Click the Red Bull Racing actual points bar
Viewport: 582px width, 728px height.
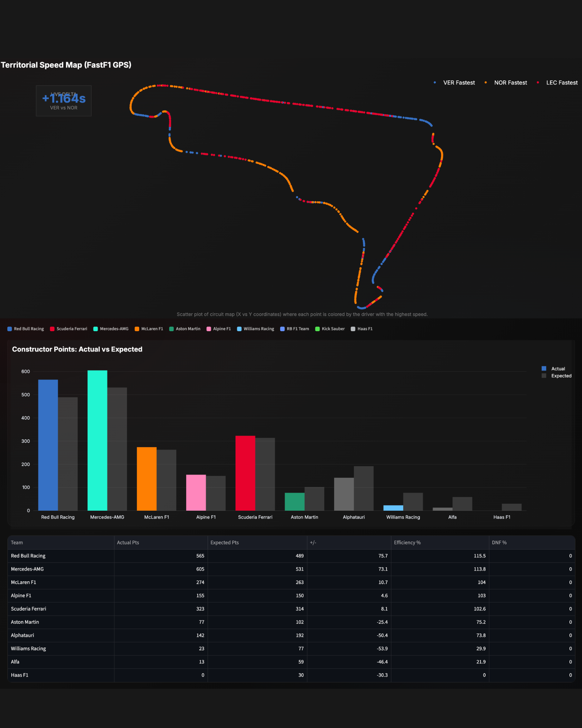point(48,445)
